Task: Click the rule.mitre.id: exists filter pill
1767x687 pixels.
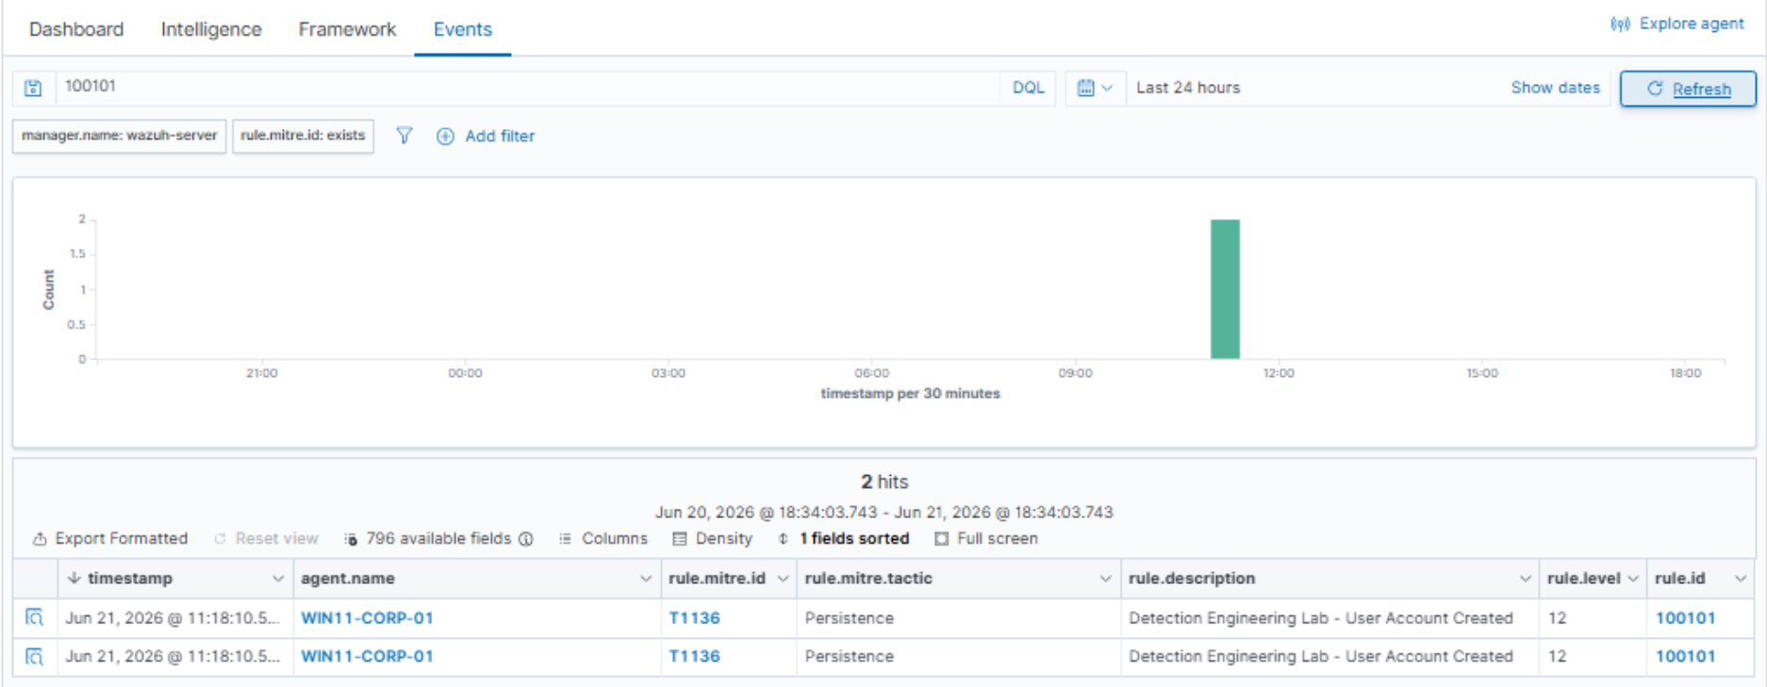Action: [x=303, y=136]
